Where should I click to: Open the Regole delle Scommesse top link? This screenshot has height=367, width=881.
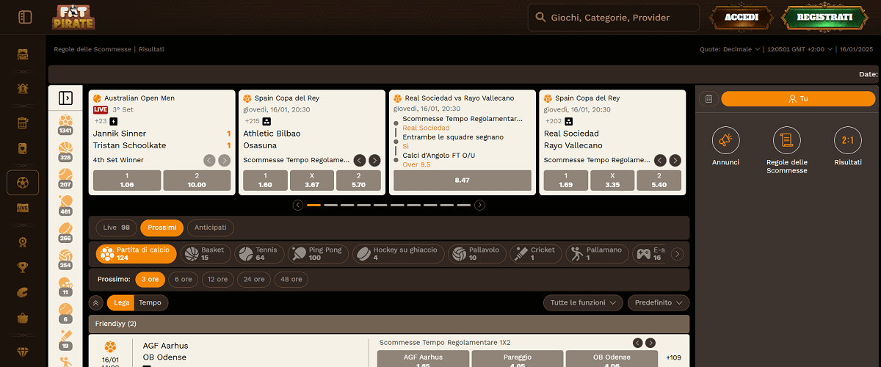click(93, 49)
